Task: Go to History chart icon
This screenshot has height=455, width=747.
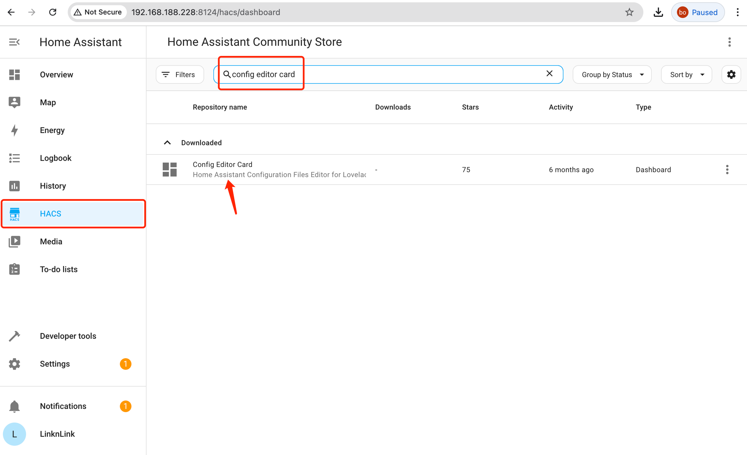Action: [14, 186]
